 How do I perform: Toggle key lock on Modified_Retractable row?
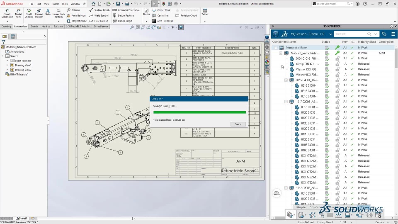pos(337,53)
